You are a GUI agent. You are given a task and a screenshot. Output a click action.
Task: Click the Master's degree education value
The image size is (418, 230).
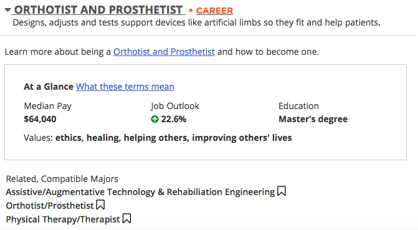tap(313, 119)
